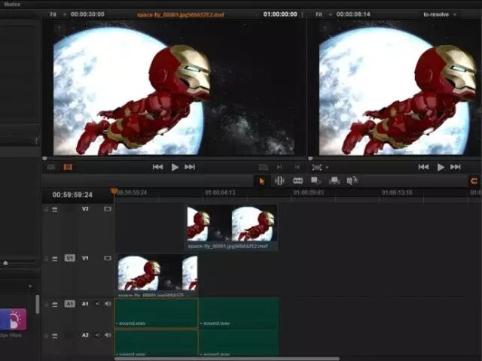
Task: Toggle the A1 track lock
Action: 46,304
